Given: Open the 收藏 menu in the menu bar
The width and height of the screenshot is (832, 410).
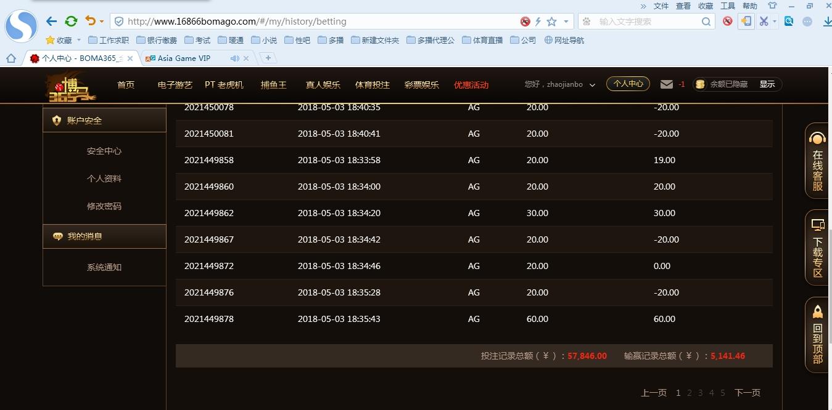Looking at the screenshot, I should (706, 6).
